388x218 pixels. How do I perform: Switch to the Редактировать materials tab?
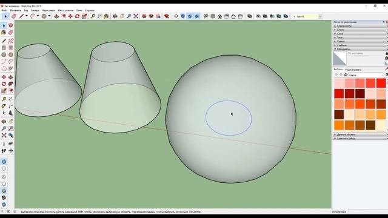click(x=353, y=70)
